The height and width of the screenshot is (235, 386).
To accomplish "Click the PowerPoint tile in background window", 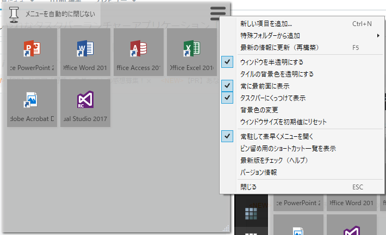I will (298, 203).
